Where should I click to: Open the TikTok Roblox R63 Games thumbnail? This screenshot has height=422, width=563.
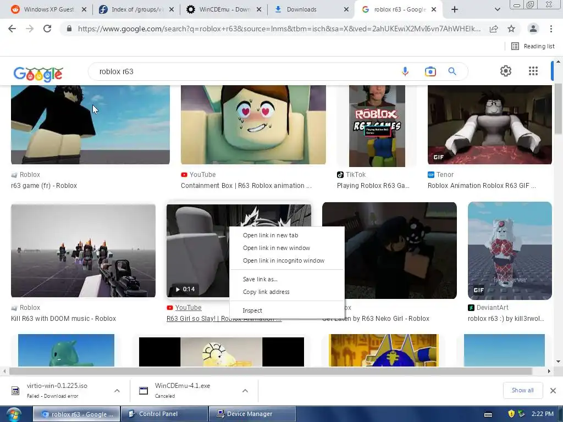377,126
